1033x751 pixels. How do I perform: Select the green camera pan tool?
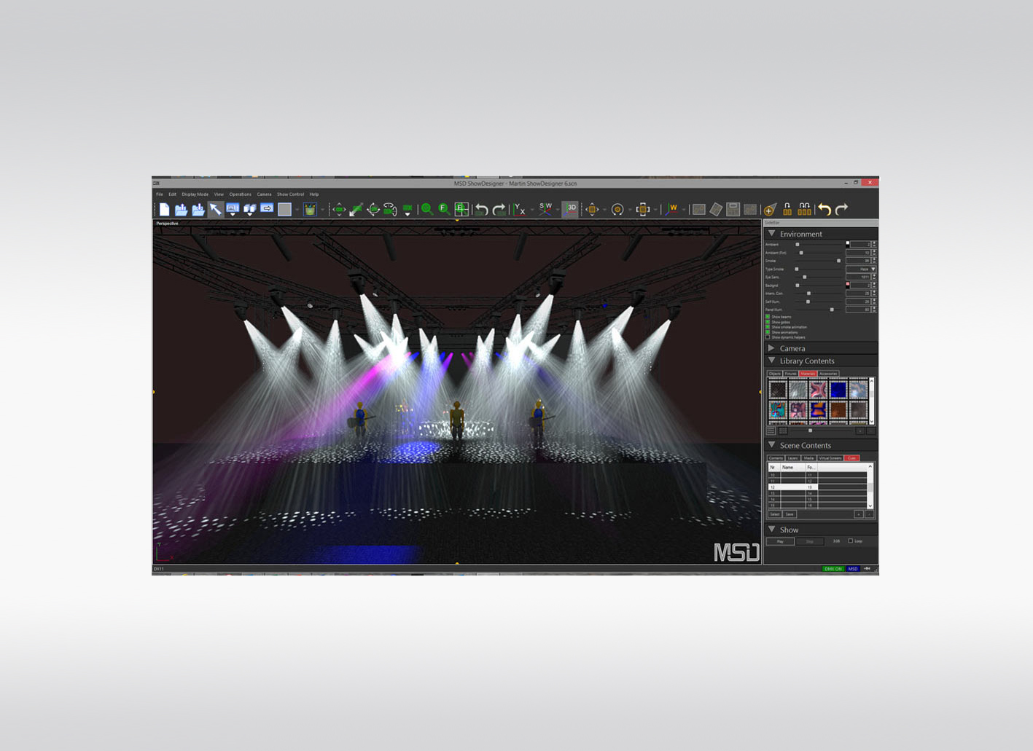339,209
